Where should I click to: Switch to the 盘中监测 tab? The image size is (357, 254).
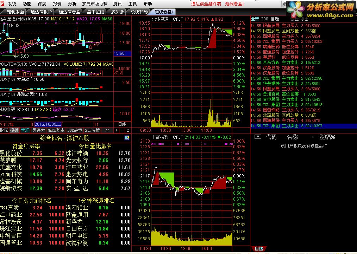pyautogui.click(x=96, y=12)
